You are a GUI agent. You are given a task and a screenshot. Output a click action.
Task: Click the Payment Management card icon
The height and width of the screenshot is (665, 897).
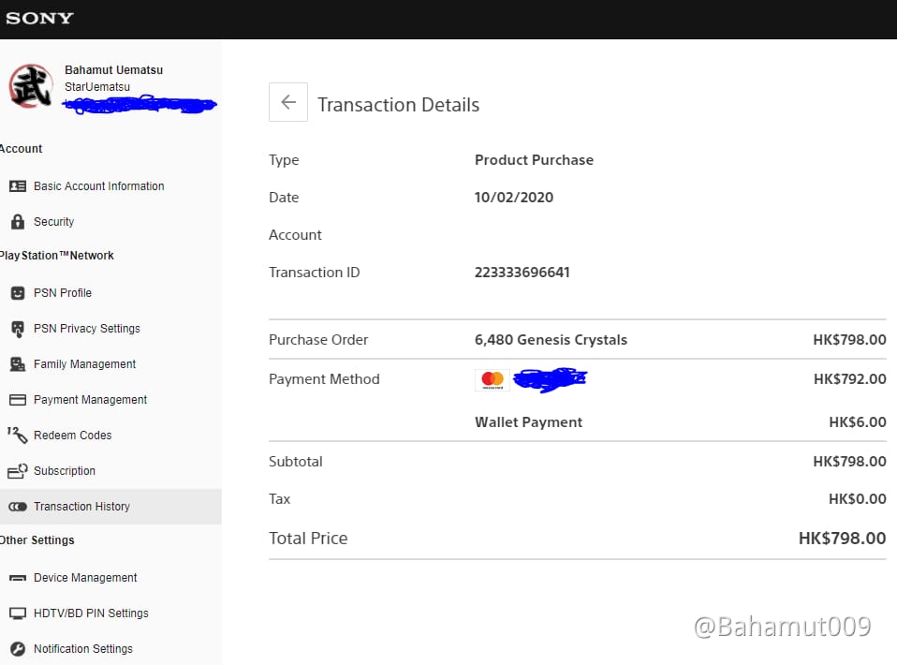tap(19, 399)
